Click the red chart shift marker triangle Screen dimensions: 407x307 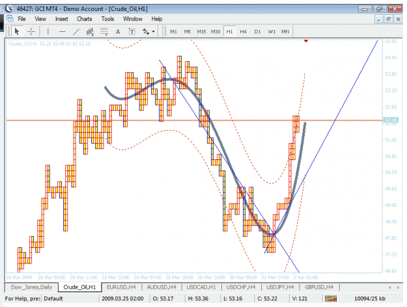[x=306, y=41]
